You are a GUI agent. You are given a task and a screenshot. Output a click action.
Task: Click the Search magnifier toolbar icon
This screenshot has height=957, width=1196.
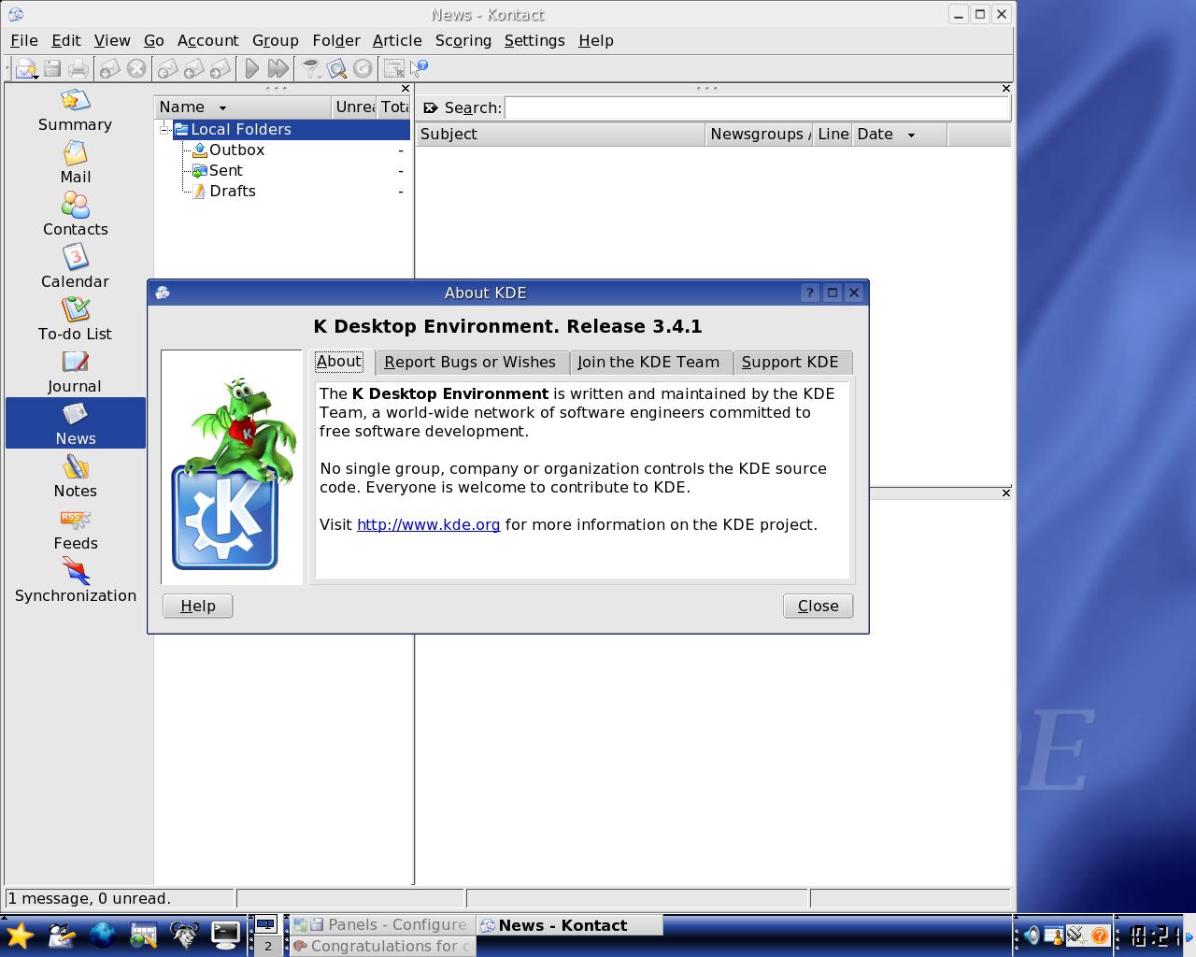[x=336, y=68]
